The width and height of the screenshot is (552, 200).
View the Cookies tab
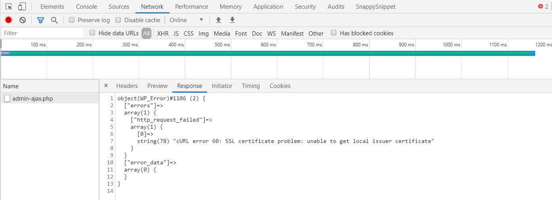pos(280,86)
